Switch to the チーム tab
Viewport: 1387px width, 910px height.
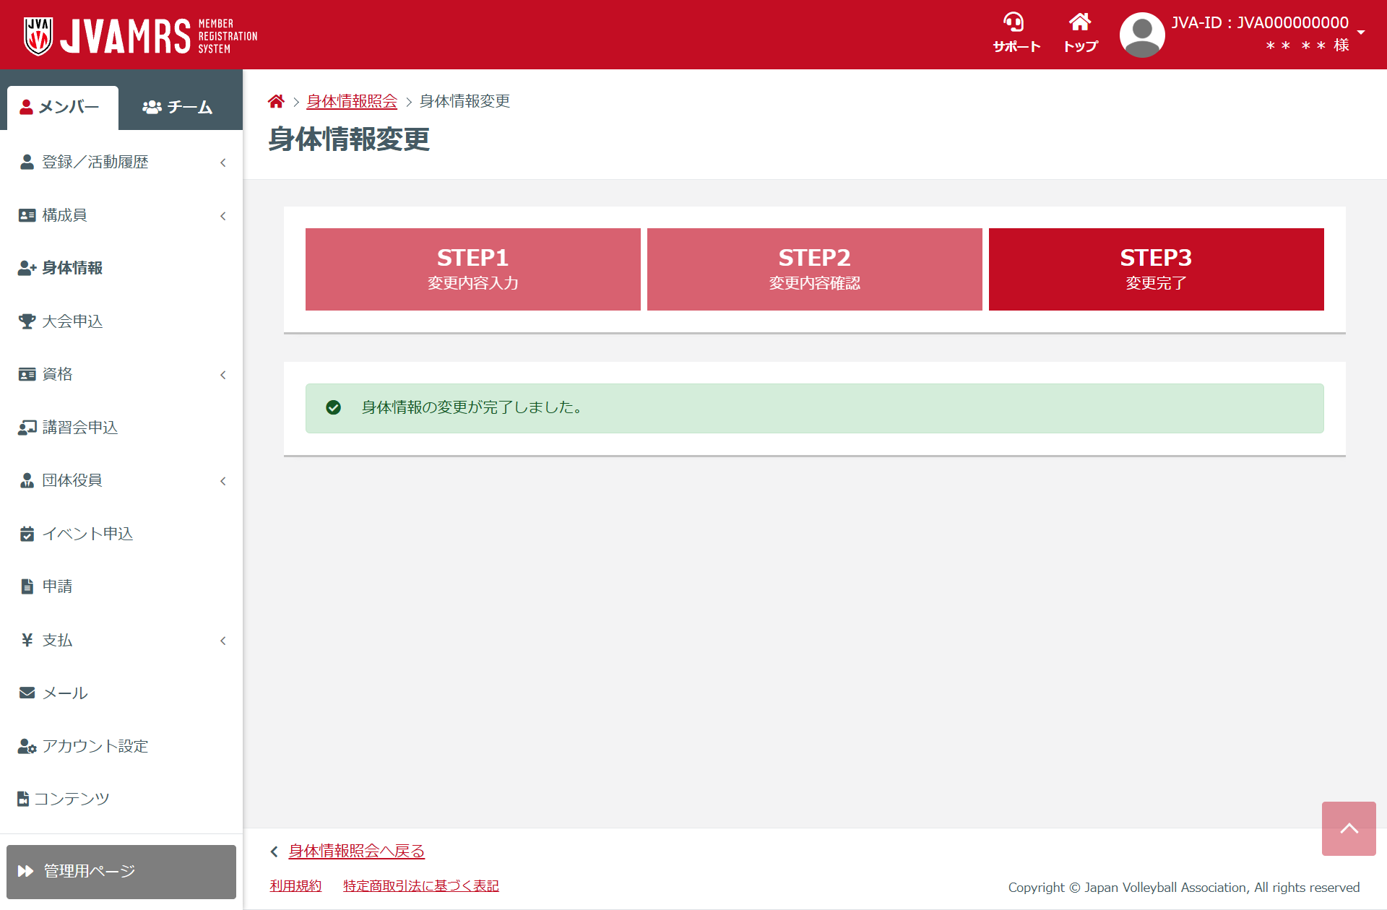click(178, 108)
